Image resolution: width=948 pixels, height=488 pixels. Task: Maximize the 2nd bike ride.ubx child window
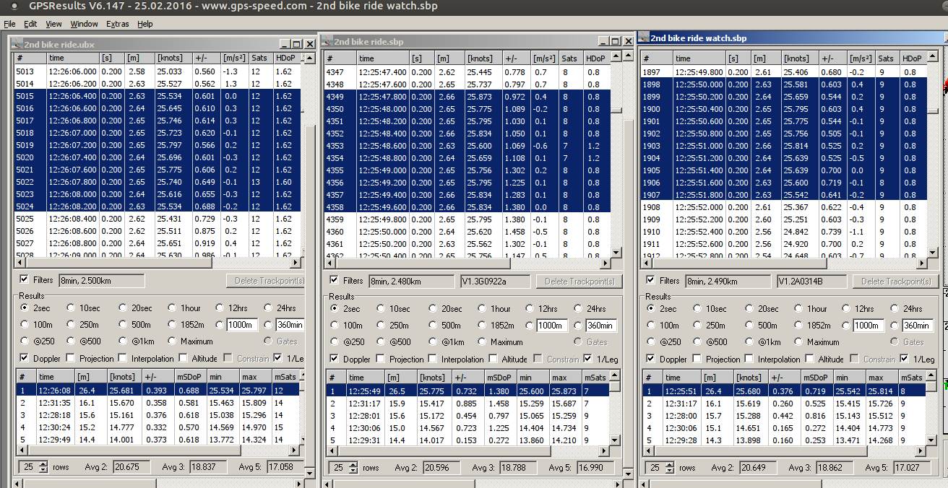(296, 45)
